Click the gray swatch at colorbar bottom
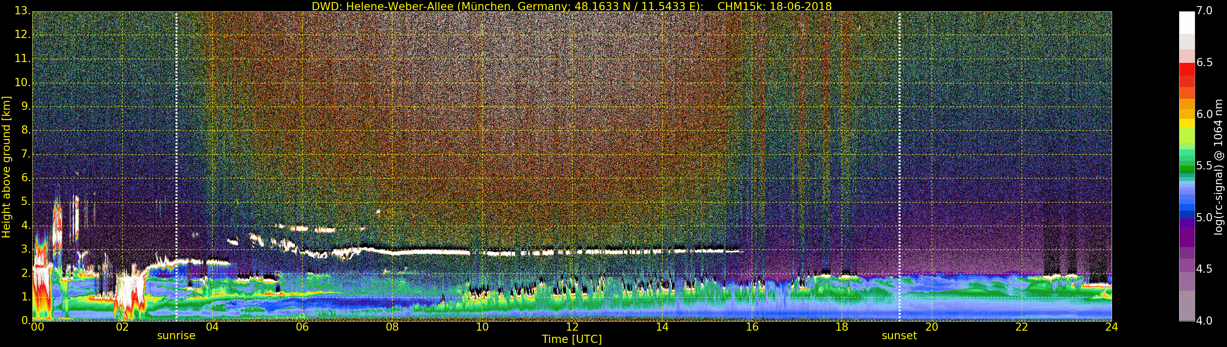This screenshot has height=347, width=1227. point(1187,306)
